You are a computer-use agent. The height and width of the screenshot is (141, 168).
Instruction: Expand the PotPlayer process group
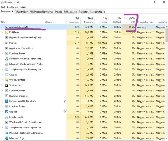click(x=2, y=32)
